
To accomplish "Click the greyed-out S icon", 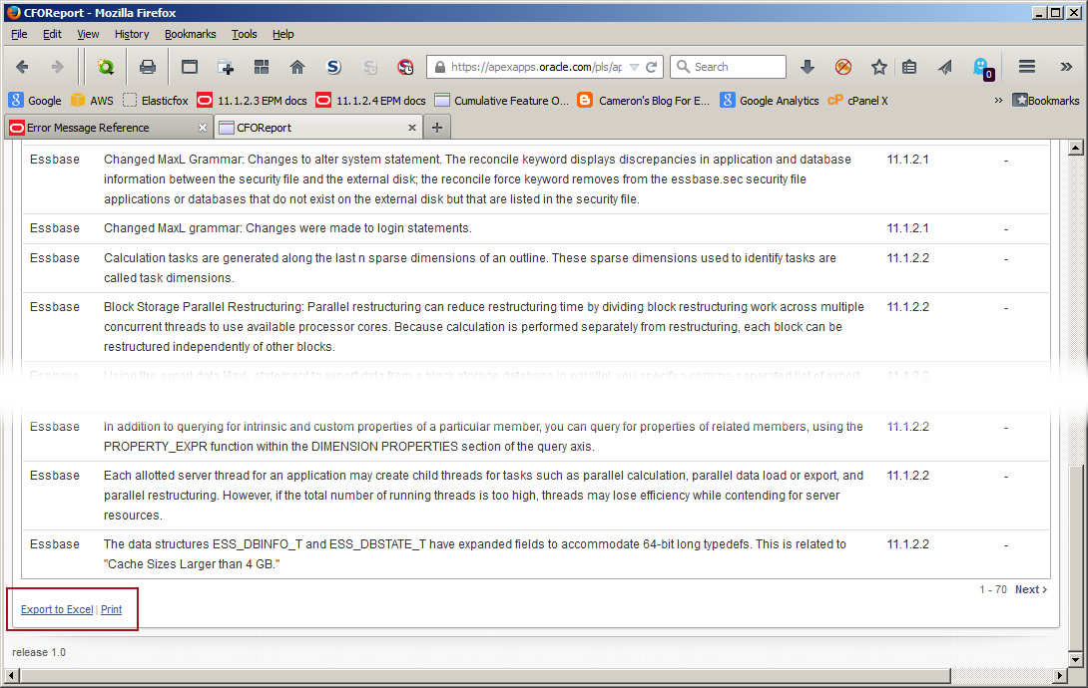I will pos(370,67).
